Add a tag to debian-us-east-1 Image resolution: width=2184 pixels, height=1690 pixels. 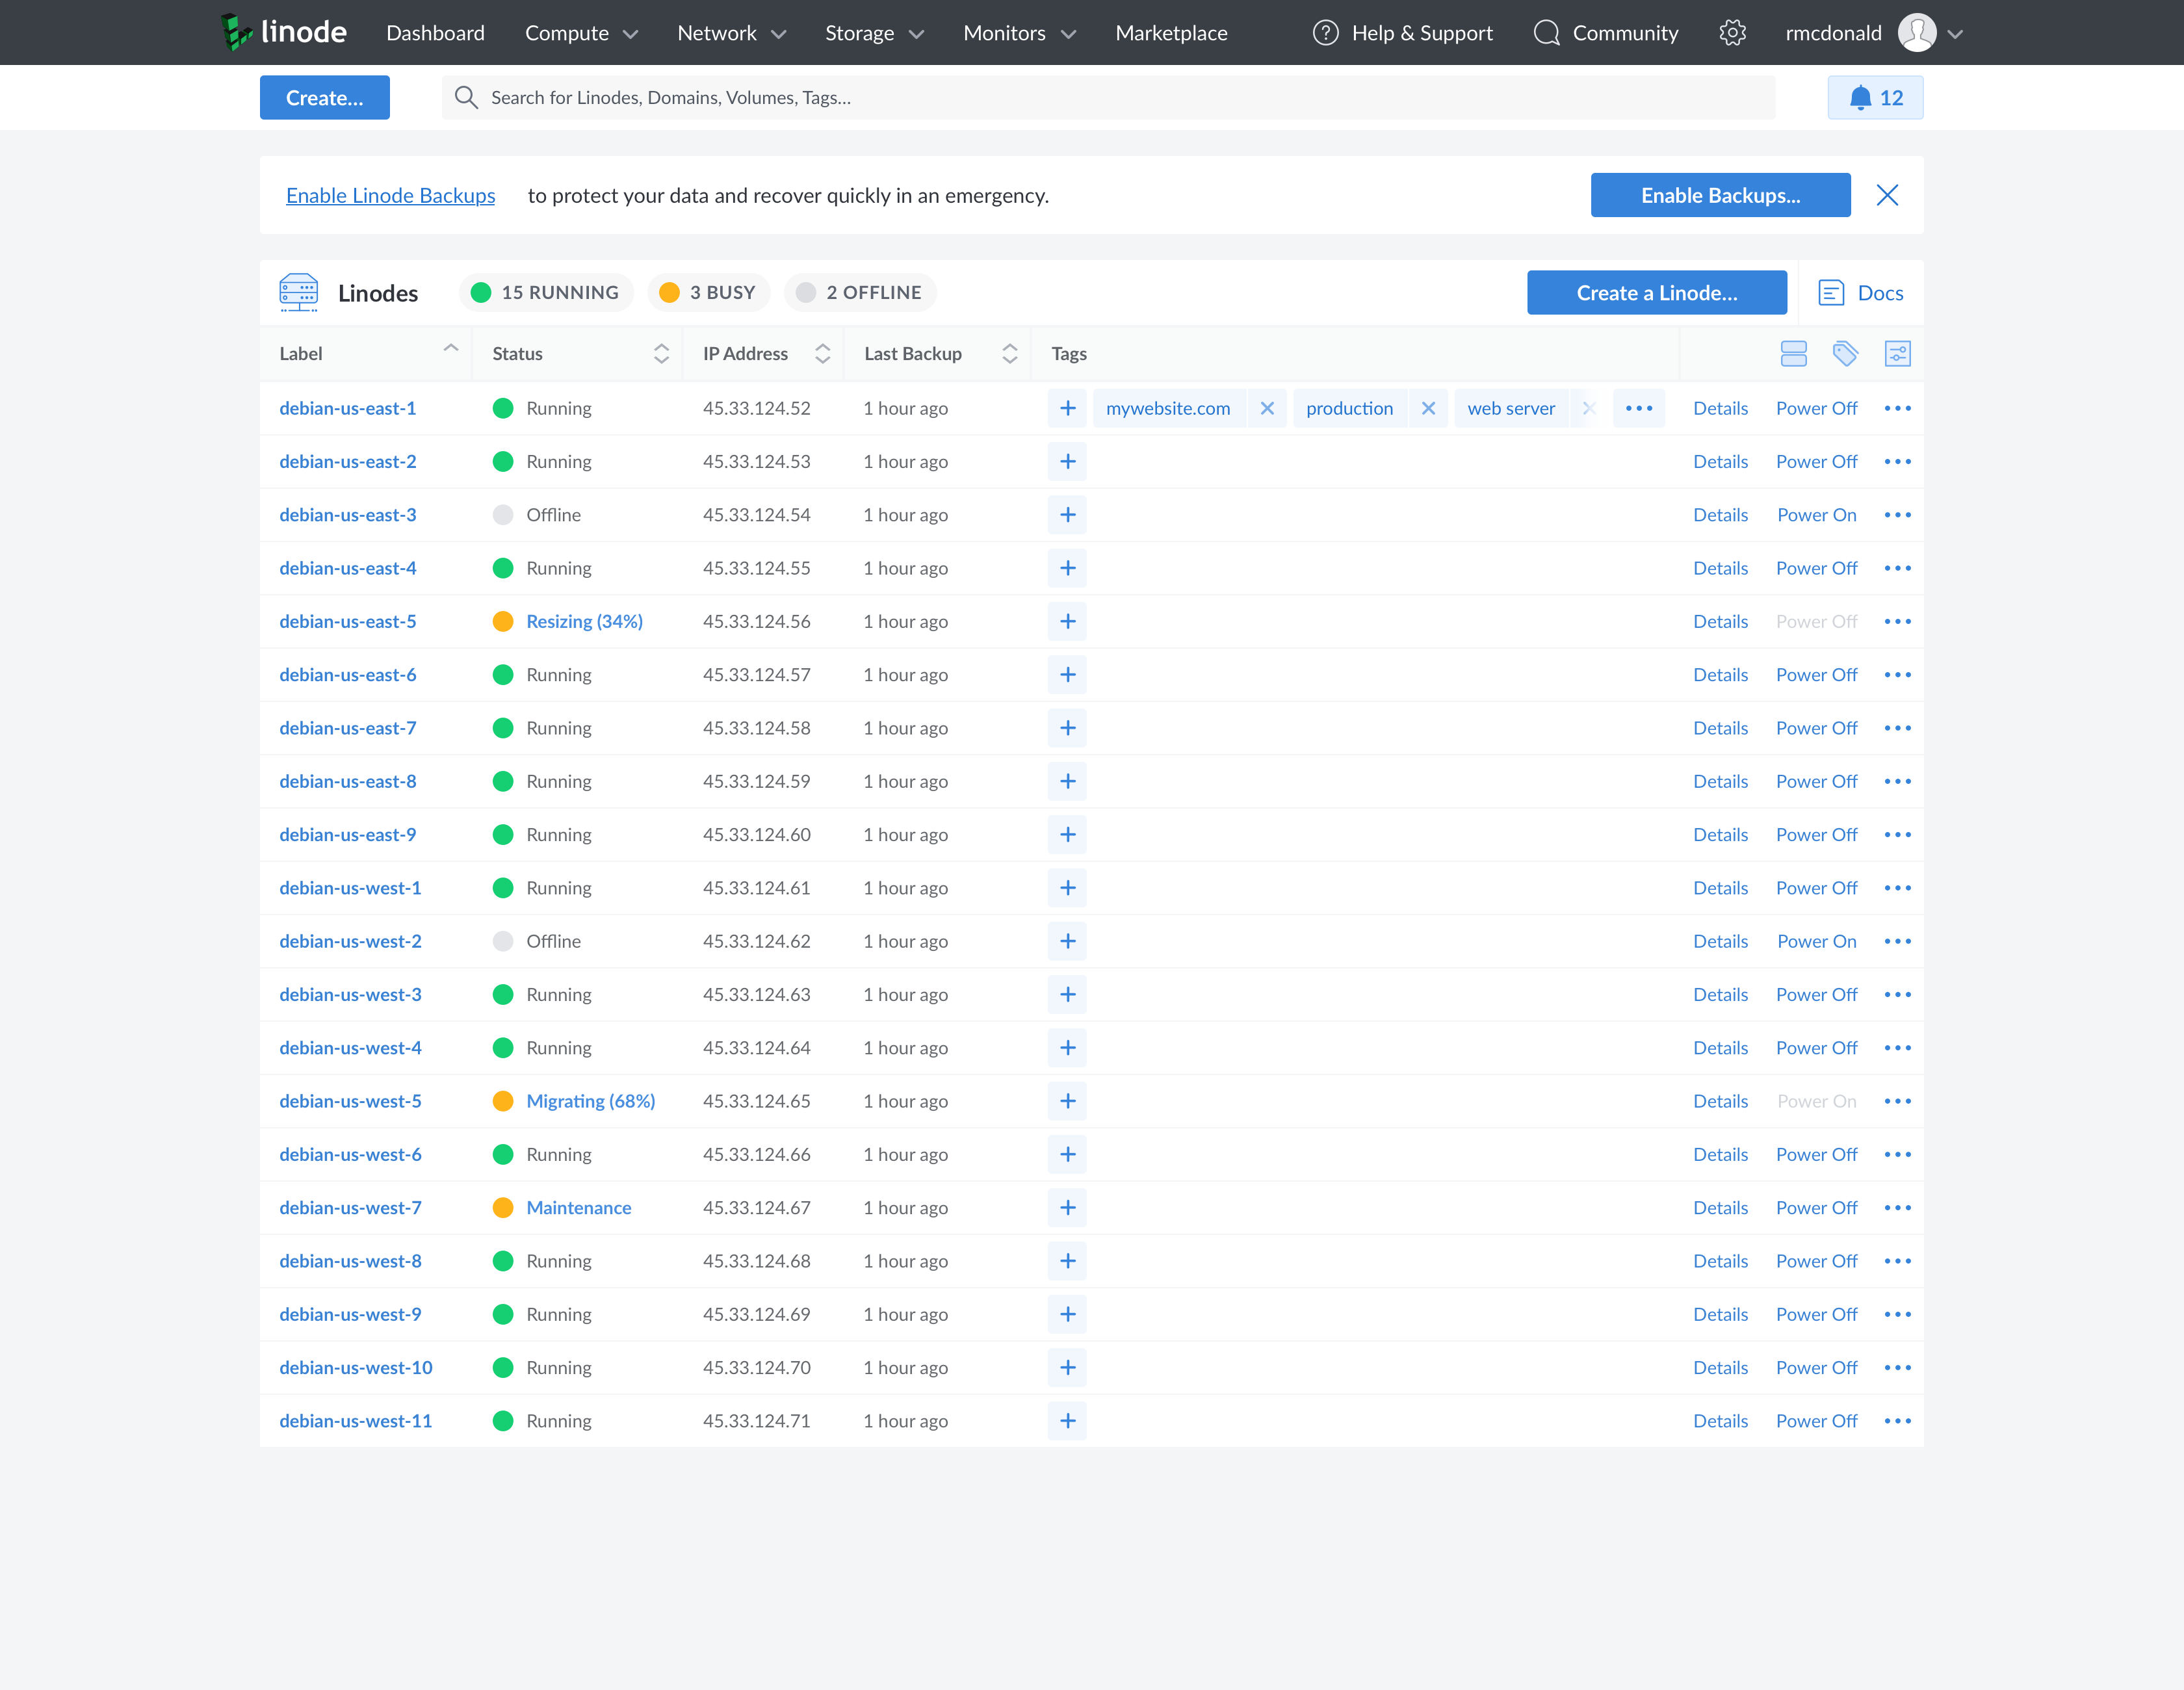tap(1067, 408)
